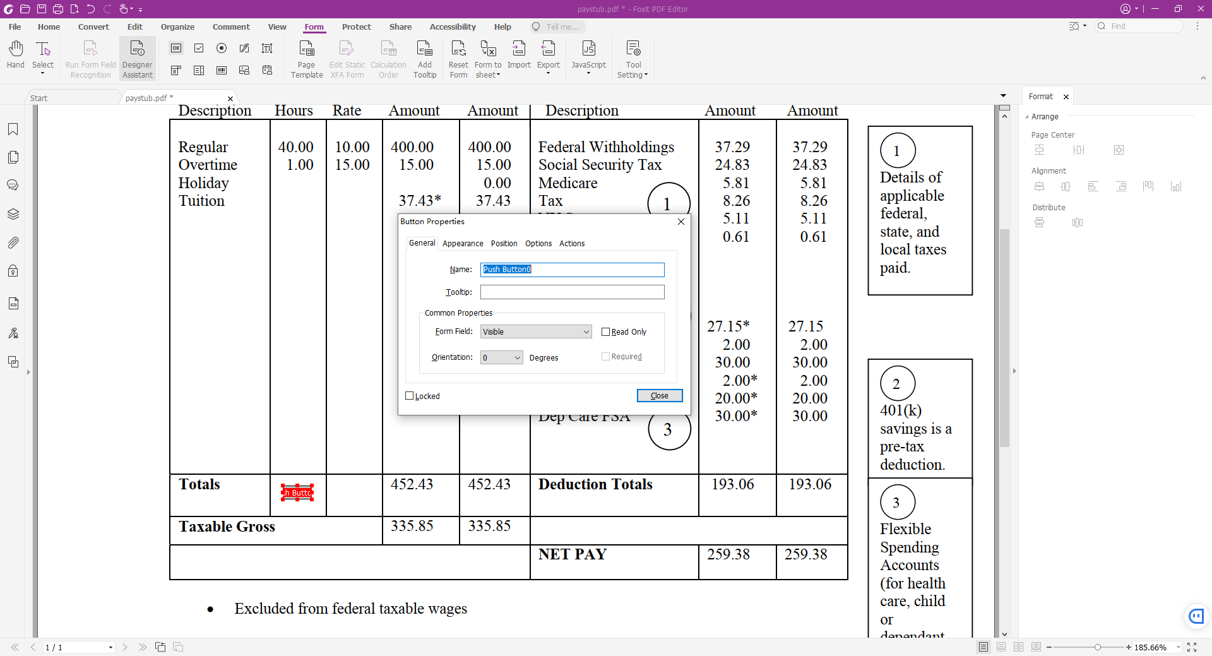Screen dimensions: 1212x656
Task: Click the Page Template button
Action: point(307,59)
